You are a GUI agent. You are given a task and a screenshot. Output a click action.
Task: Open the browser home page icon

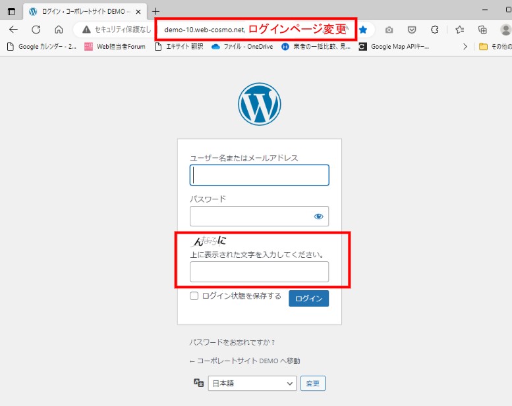click(59, 30)
